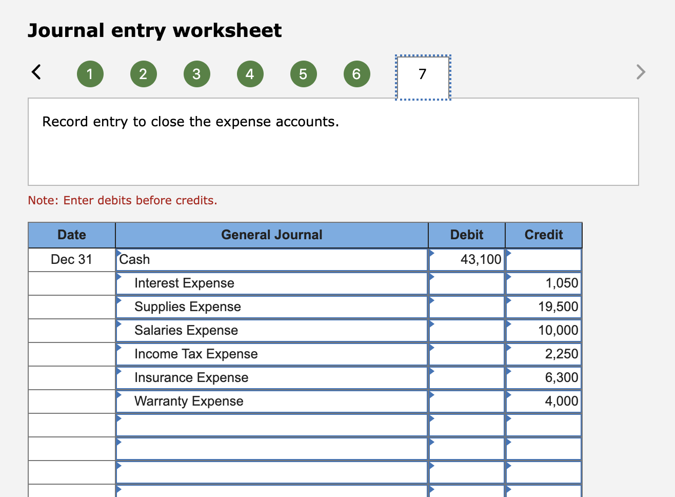Select the Dec 31 date cell

click(72, 260)
